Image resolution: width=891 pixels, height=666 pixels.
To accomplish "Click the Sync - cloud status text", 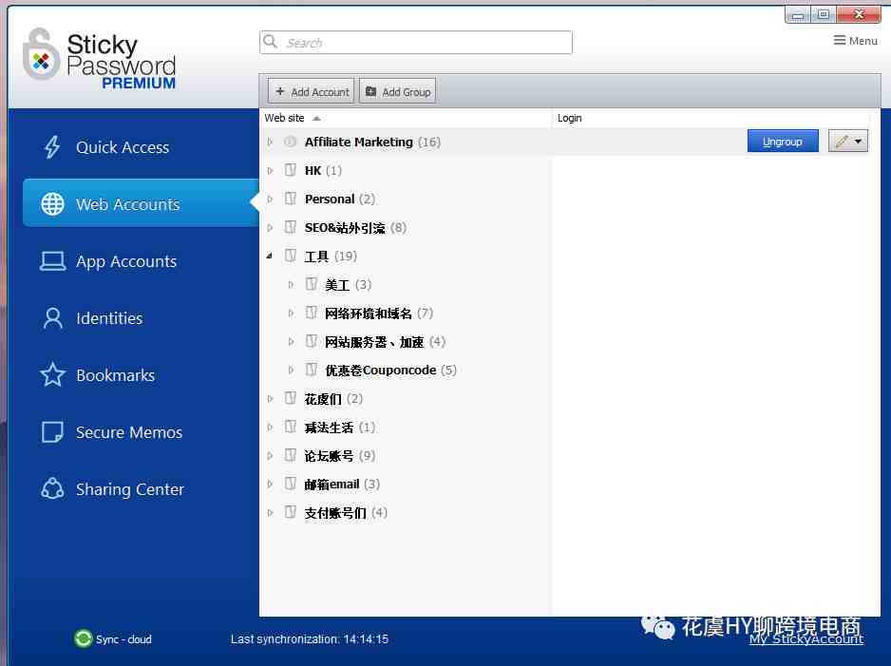I will [x=123, y=638].
